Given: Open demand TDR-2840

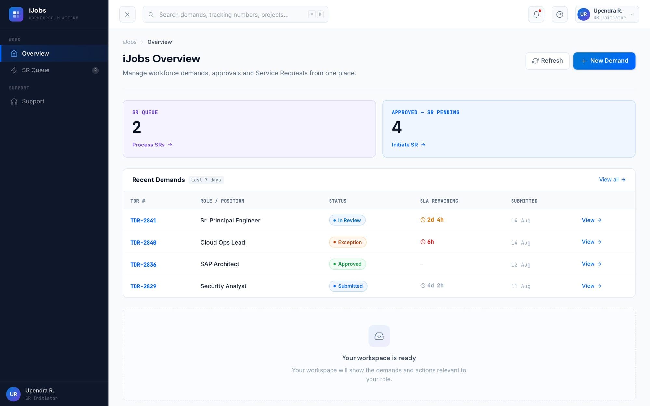Looking at the screenshot, I should 143,243.
